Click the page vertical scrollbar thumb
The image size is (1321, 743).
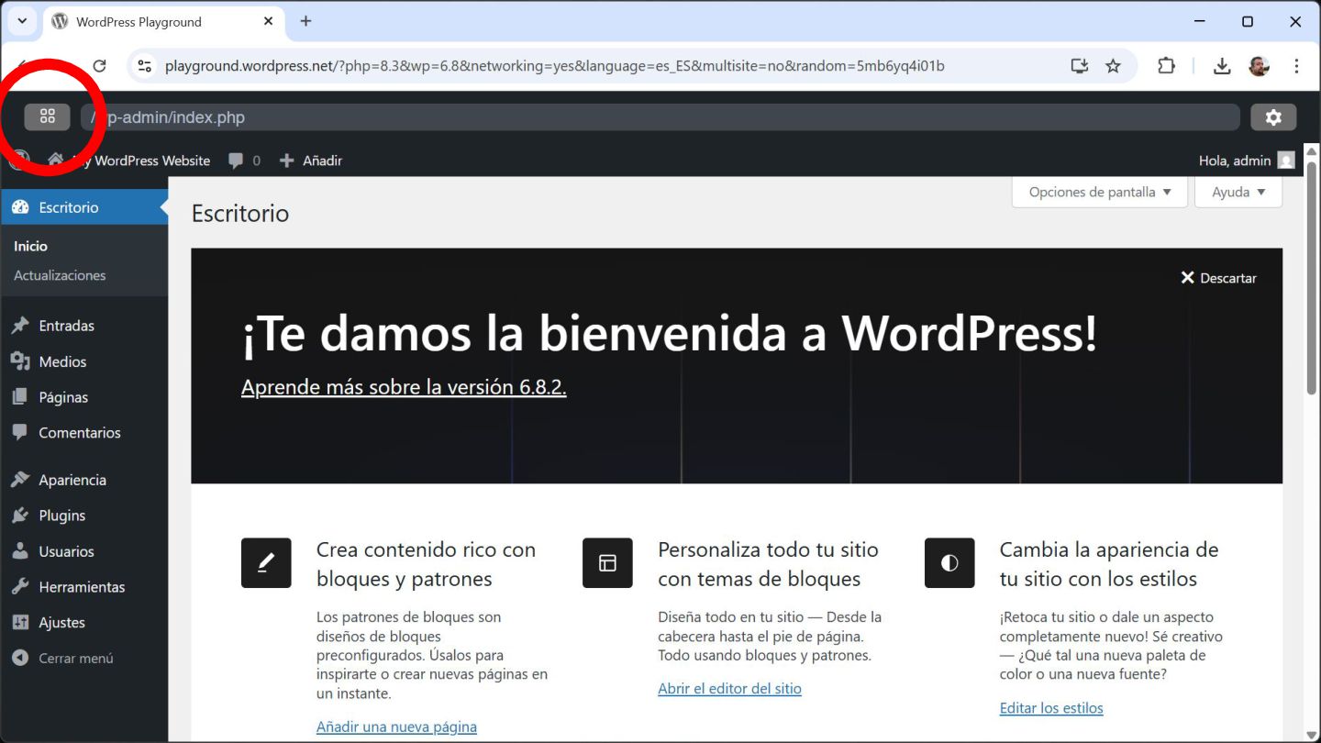pos(1312,278)
